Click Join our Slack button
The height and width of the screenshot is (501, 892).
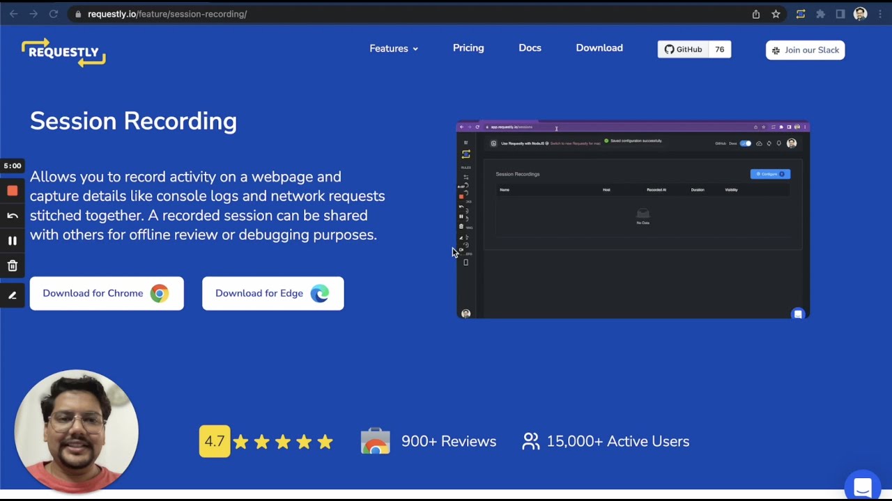(x=805, y=50)
